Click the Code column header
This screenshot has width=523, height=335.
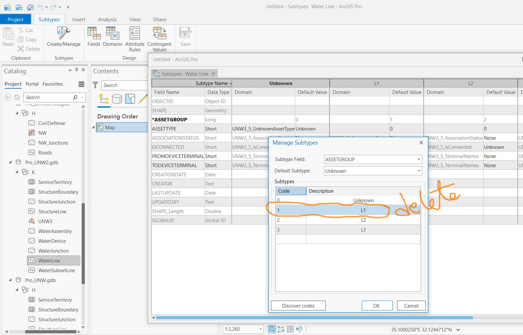click(291, 191)
